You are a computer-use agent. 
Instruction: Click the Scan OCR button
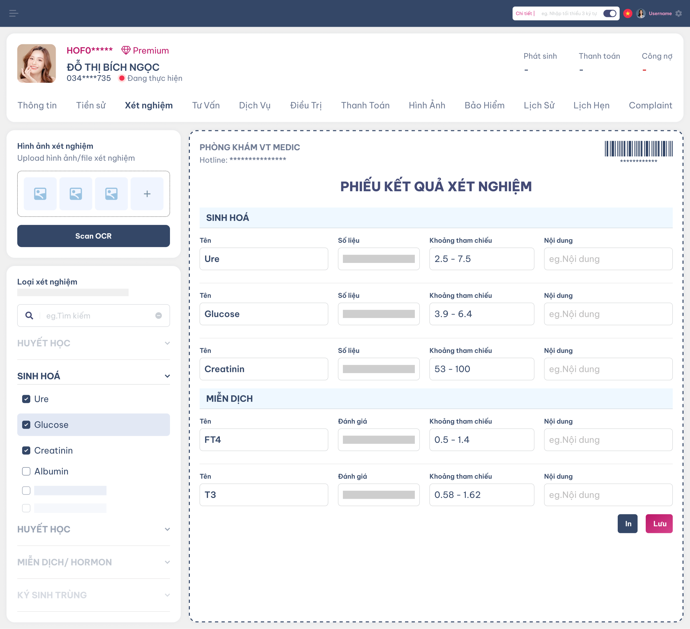(93, 236)
